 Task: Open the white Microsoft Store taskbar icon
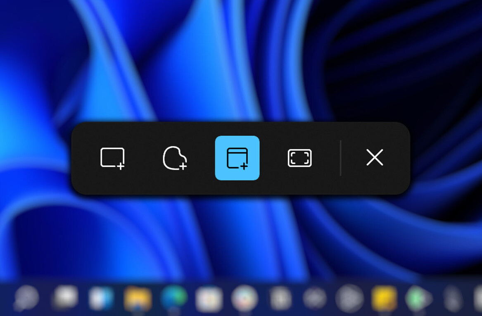point(209,298)
